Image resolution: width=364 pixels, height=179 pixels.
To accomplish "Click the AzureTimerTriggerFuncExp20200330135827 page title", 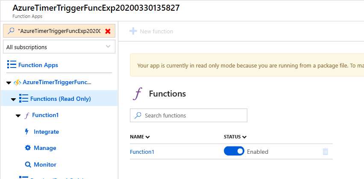I will 96,8.
